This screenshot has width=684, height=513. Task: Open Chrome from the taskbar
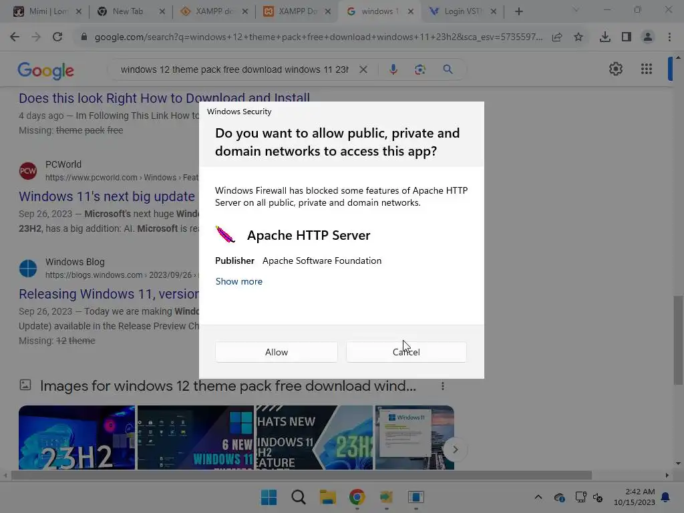coord(357,497)
